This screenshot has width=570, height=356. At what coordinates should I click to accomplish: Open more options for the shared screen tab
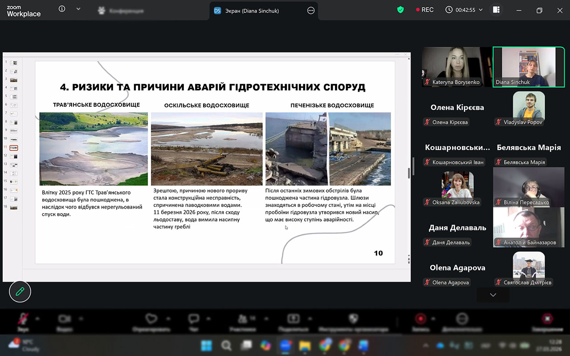311,11
